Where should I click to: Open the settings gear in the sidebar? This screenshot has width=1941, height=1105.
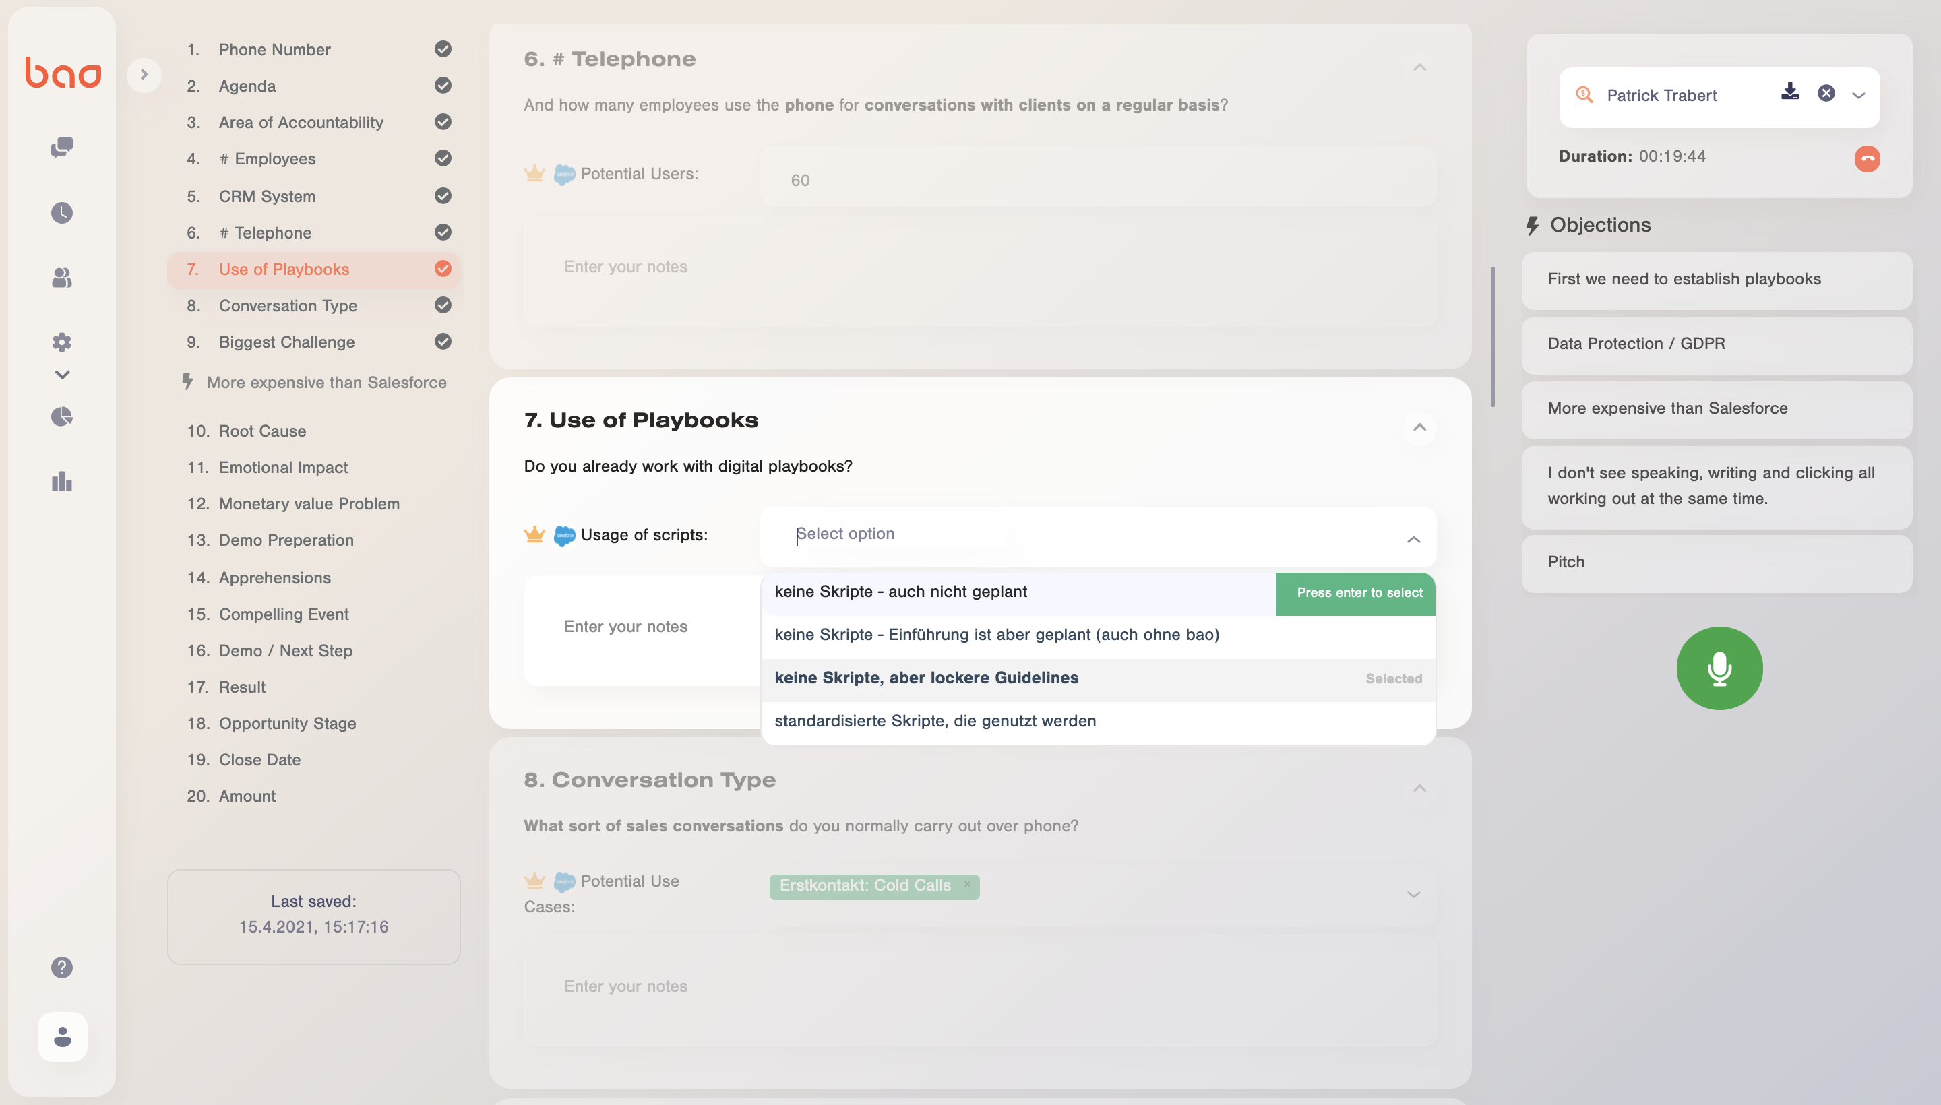(x=61, y=342)
